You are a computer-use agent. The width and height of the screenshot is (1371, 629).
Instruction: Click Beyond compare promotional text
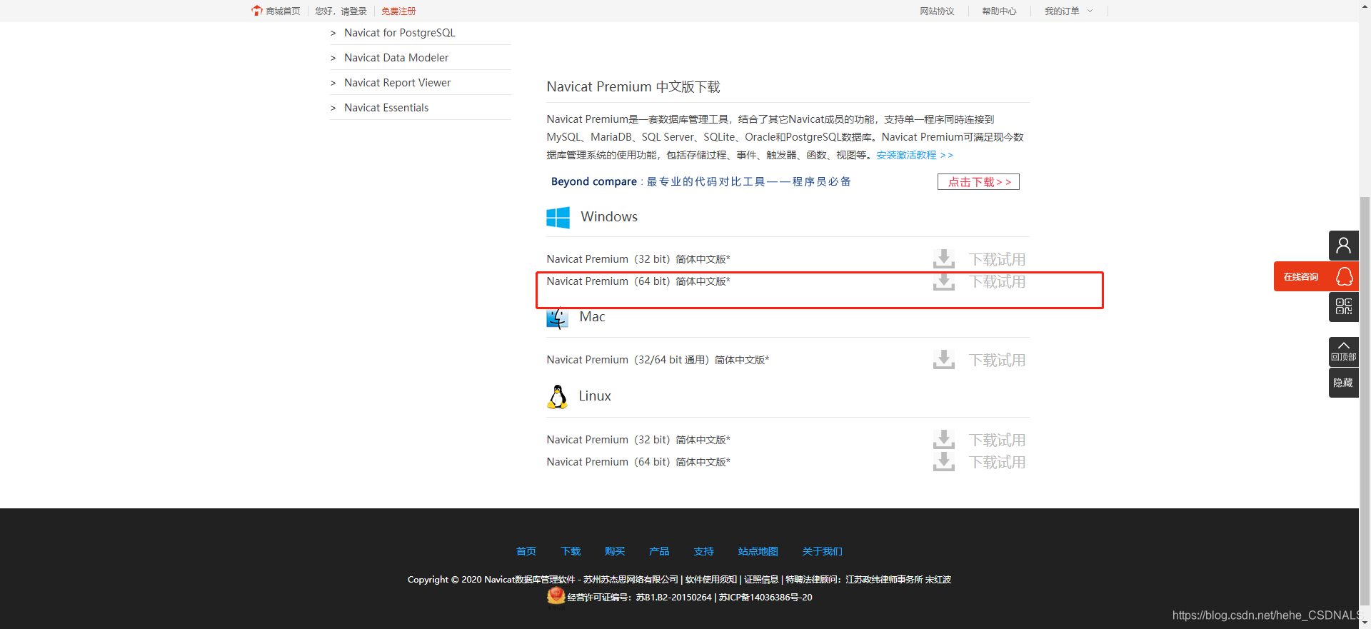700,181
